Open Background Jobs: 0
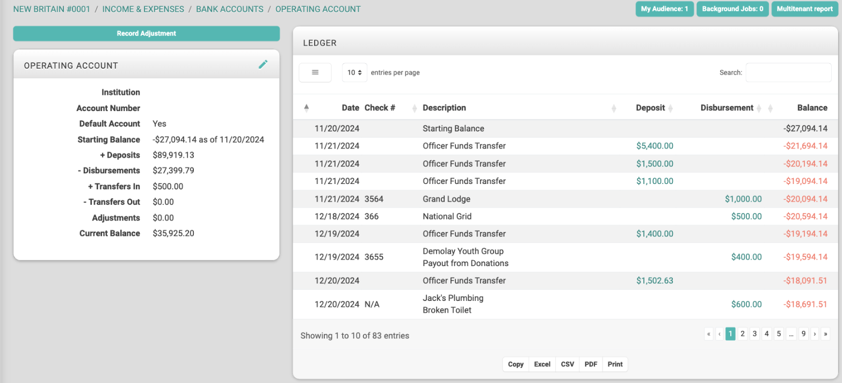Image resolution: width=842 pixels, height=383 pixels. (x=732, y=9)
